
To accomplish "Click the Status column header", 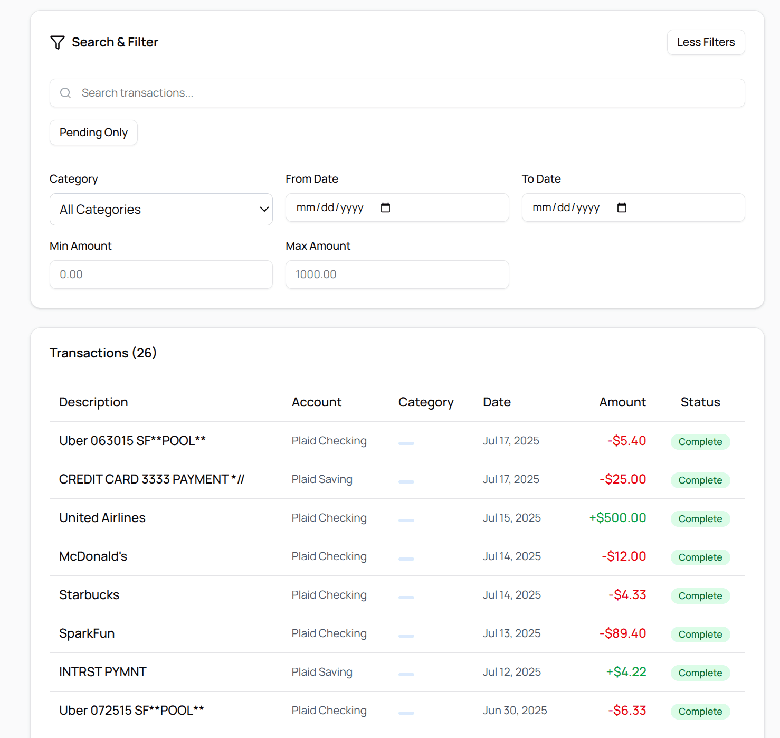I will 700,402.
